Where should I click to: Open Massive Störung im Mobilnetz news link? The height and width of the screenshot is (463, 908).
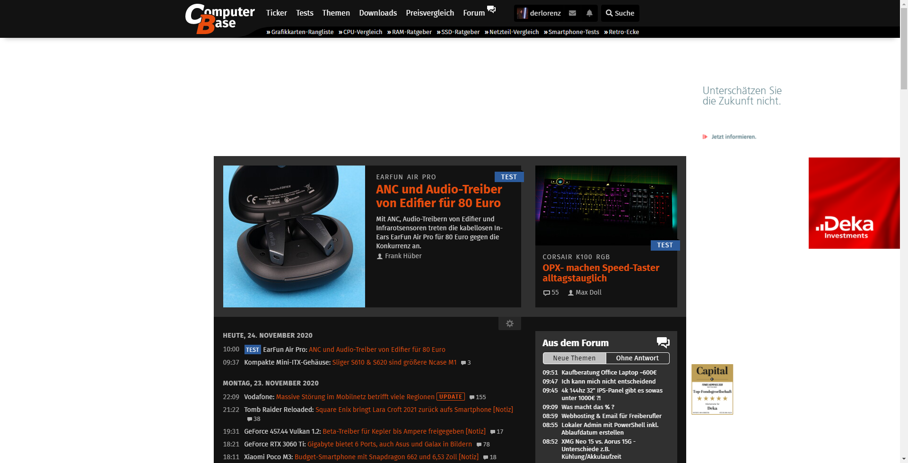click(x=355, y=397)
